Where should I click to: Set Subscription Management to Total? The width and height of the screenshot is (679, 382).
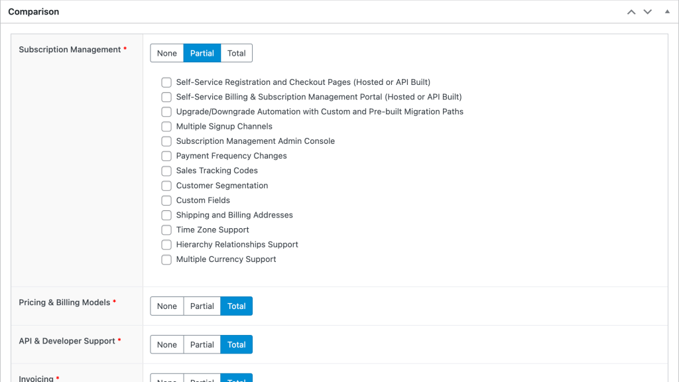(x=237, y=53)
